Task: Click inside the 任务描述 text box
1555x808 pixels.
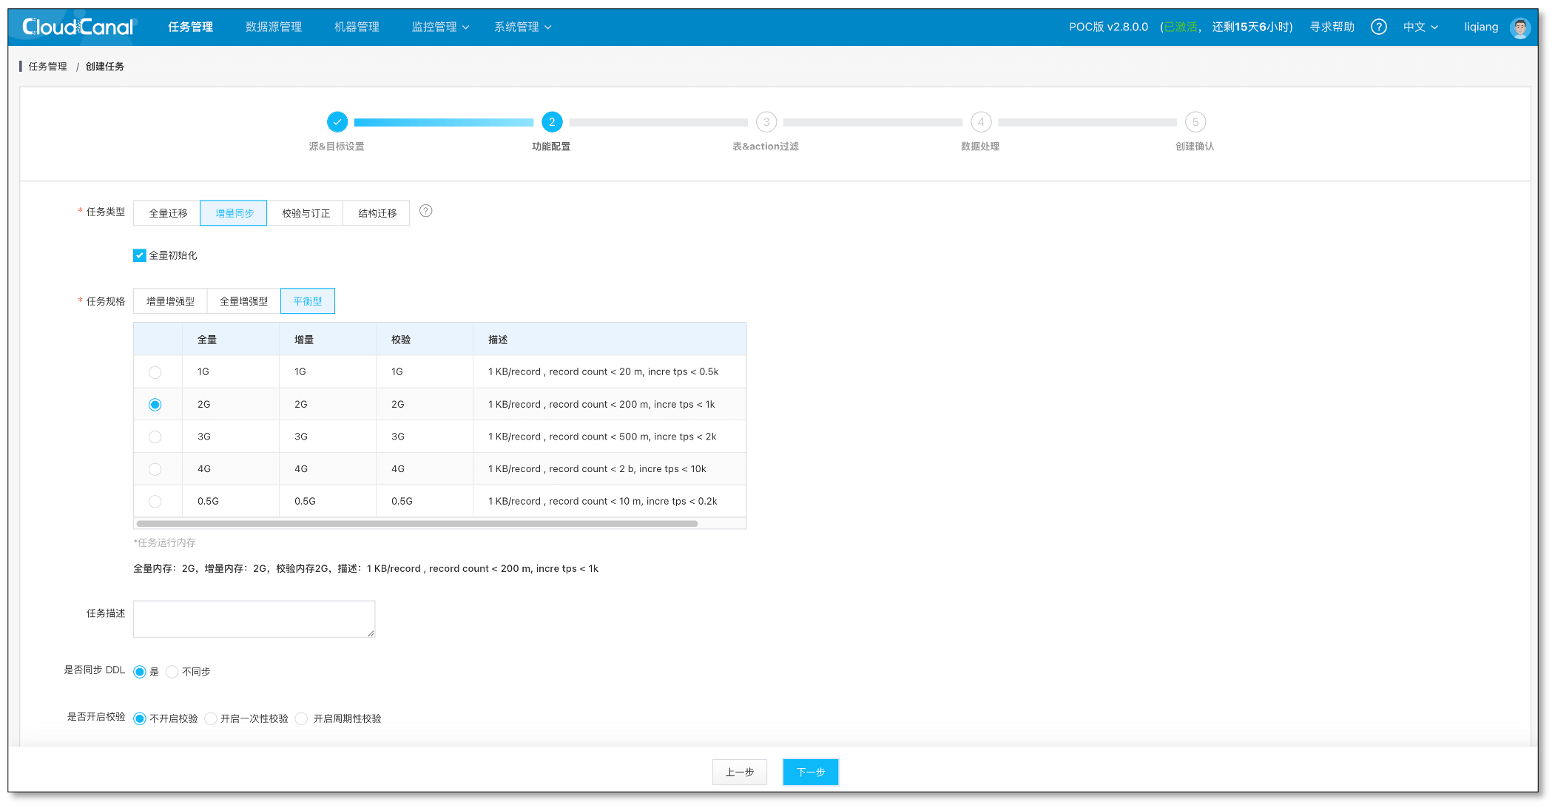Action: (253, 619)
